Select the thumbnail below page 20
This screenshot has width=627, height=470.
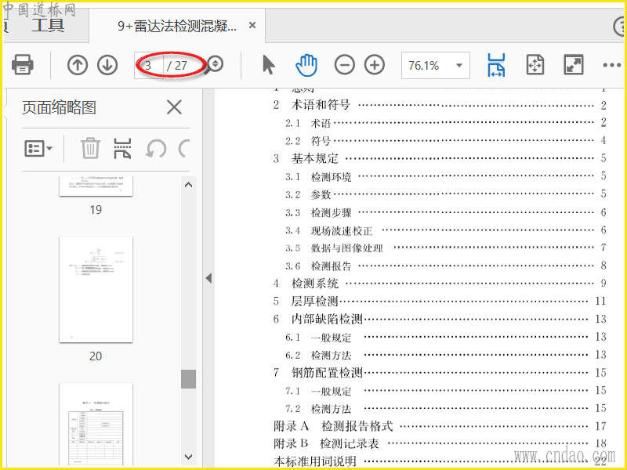tap(96, 424)
